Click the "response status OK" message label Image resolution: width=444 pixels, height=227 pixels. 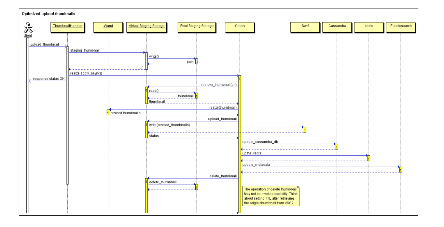[49, 79]
